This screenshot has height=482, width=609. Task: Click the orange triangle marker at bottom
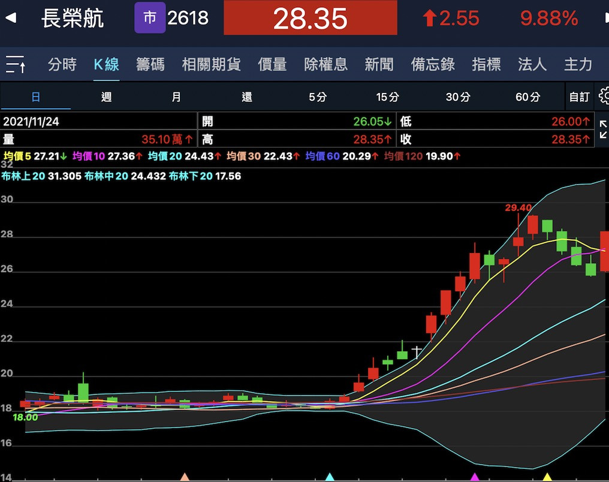coord(185,477)
